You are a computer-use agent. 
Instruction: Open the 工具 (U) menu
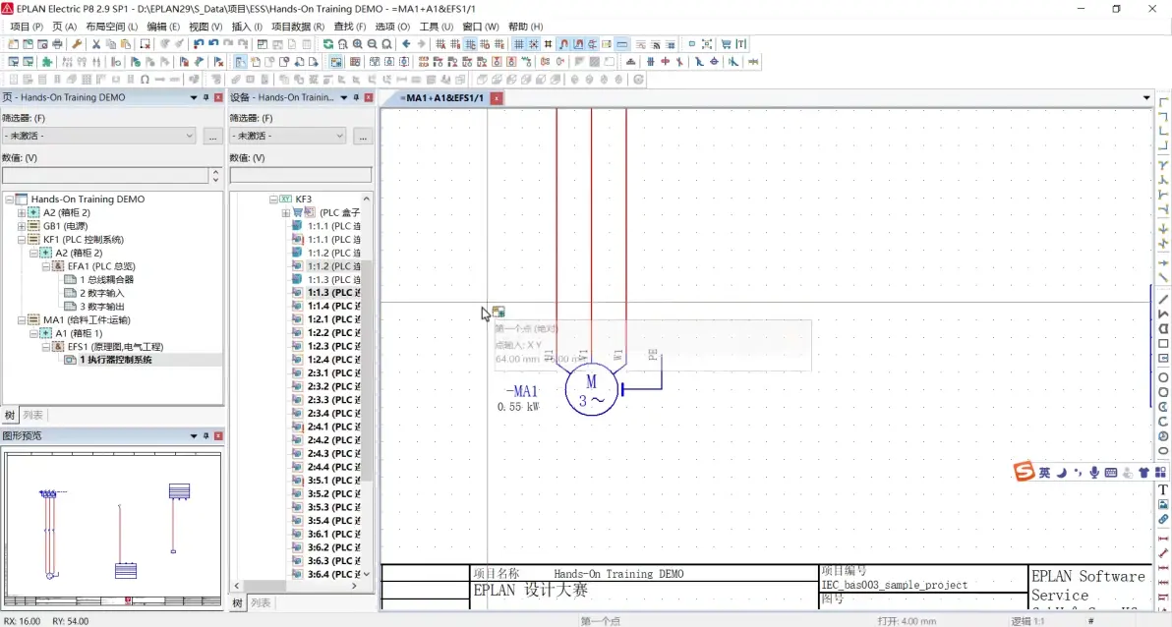436,27
